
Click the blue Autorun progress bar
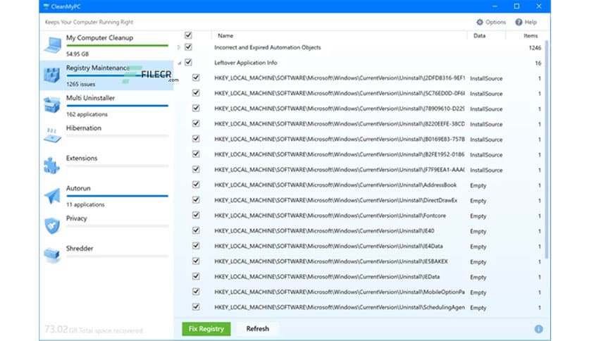[117, 196]
